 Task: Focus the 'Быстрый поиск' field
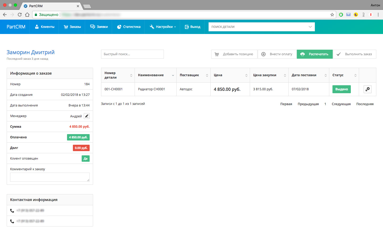coord(132,54)
